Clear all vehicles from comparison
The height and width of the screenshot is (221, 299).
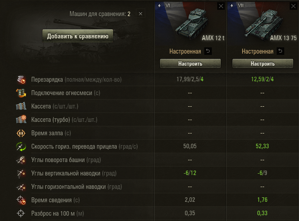tap(140, 13)
